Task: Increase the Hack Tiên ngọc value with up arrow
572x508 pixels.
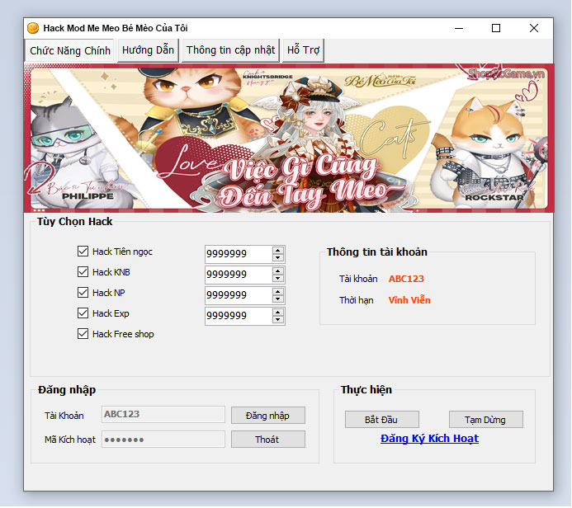Action: pyautogui.click(x=278, y=251)
